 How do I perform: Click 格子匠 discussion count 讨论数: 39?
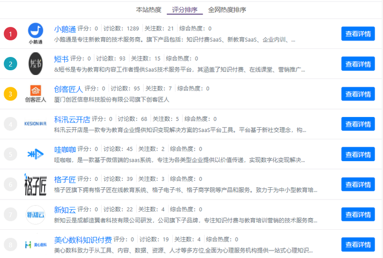(118, 179)
